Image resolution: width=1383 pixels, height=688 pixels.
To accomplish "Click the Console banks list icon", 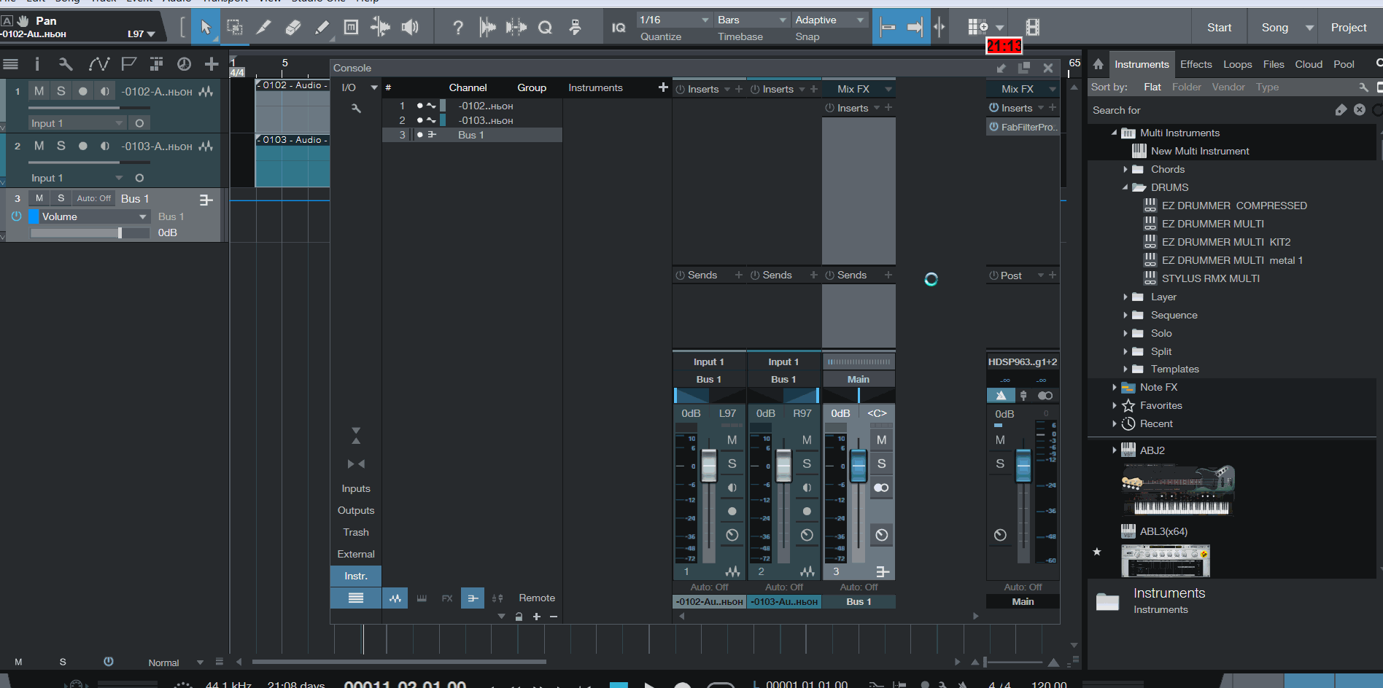I will pos(356,598).
